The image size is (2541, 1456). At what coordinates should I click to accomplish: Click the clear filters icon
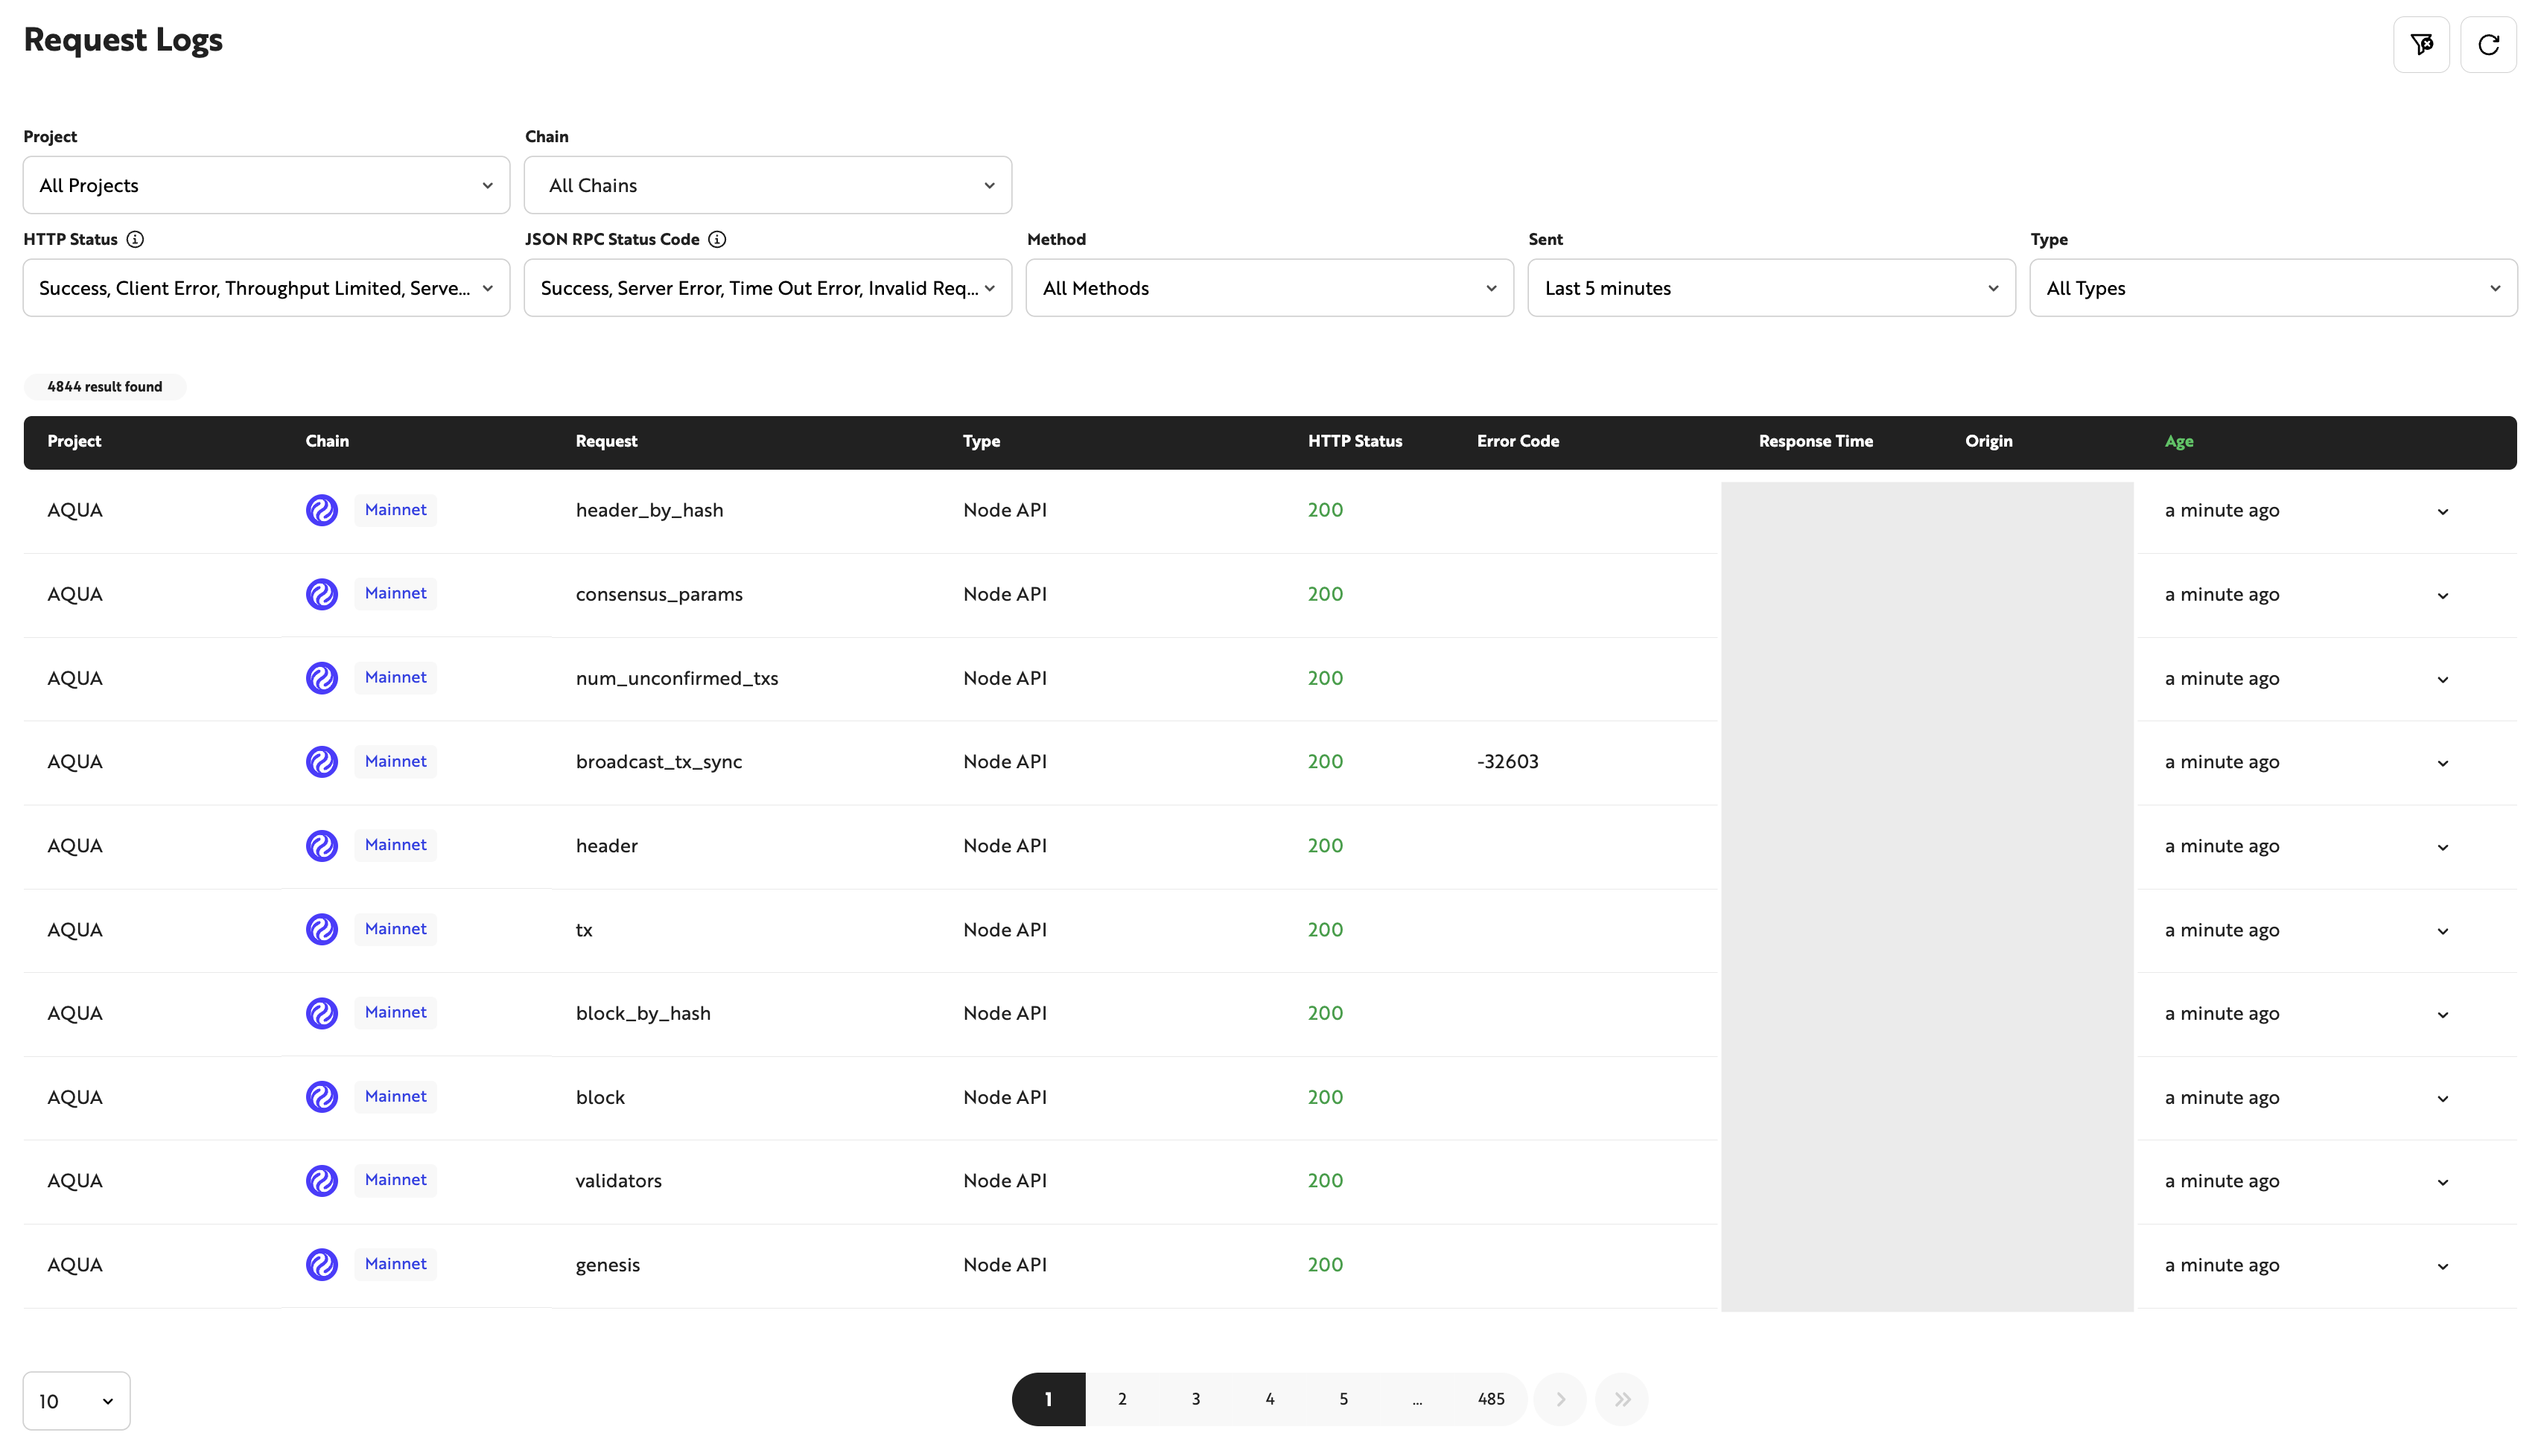pos(2421,44)
